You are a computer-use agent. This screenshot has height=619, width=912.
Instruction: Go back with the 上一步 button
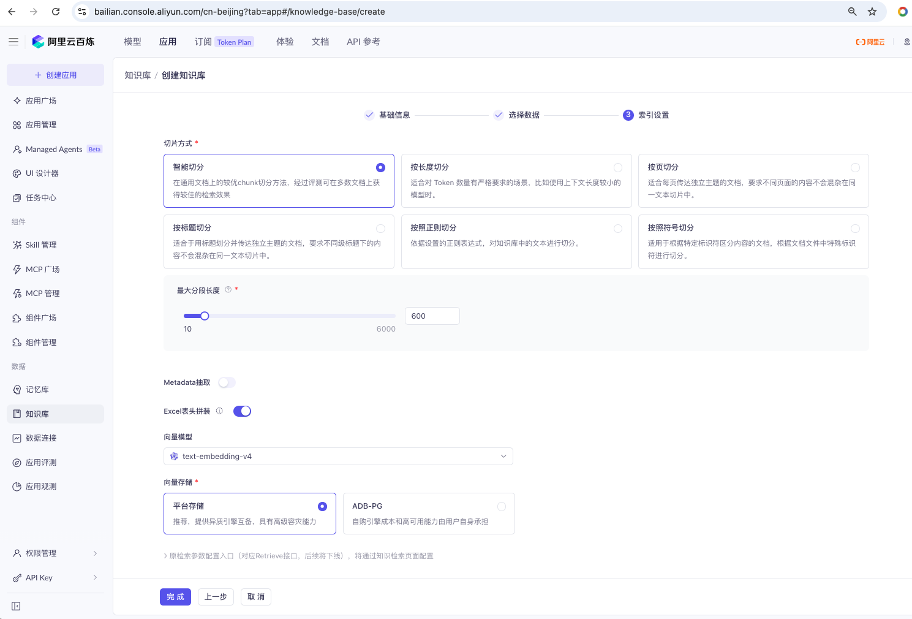216,597
